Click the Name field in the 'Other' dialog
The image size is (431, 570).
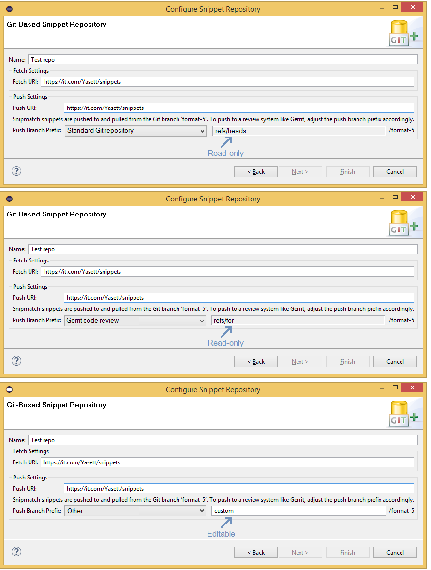pyautogui.click(x=223, y=440)
